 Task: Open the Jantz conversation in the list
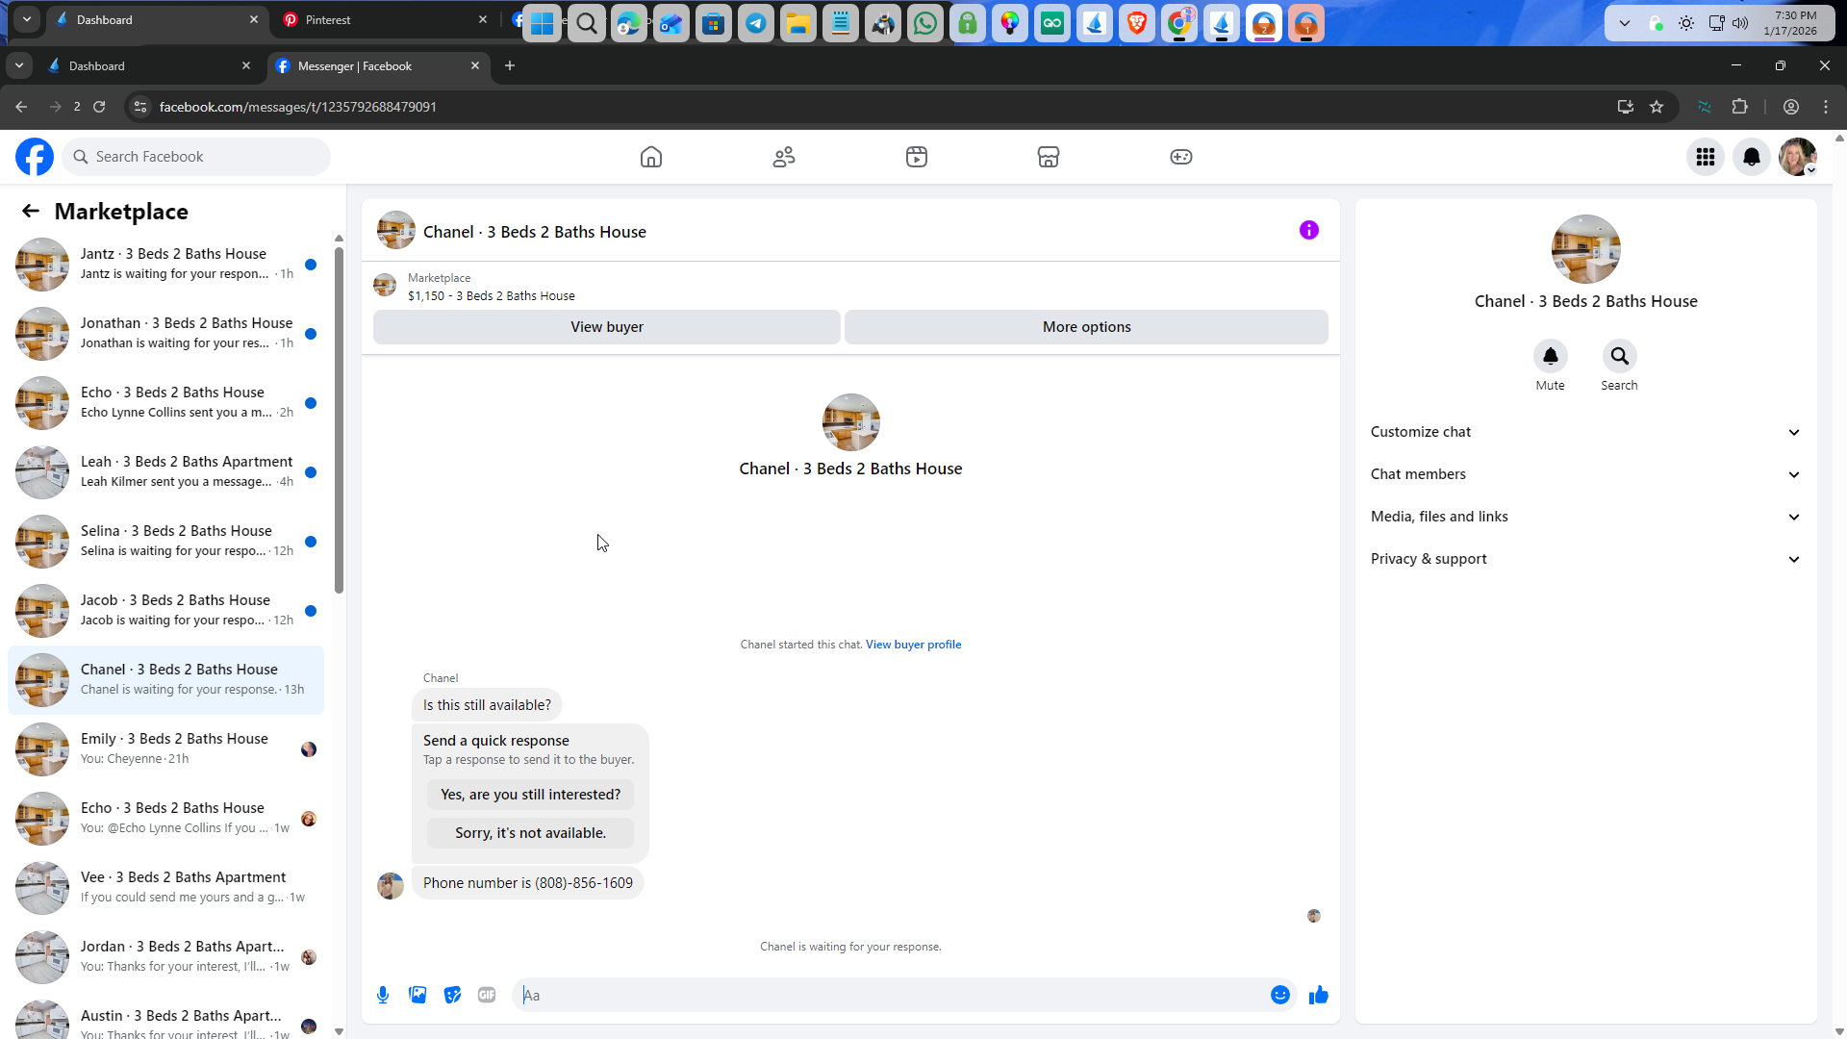pyautogui.click(x=173, y=264)
